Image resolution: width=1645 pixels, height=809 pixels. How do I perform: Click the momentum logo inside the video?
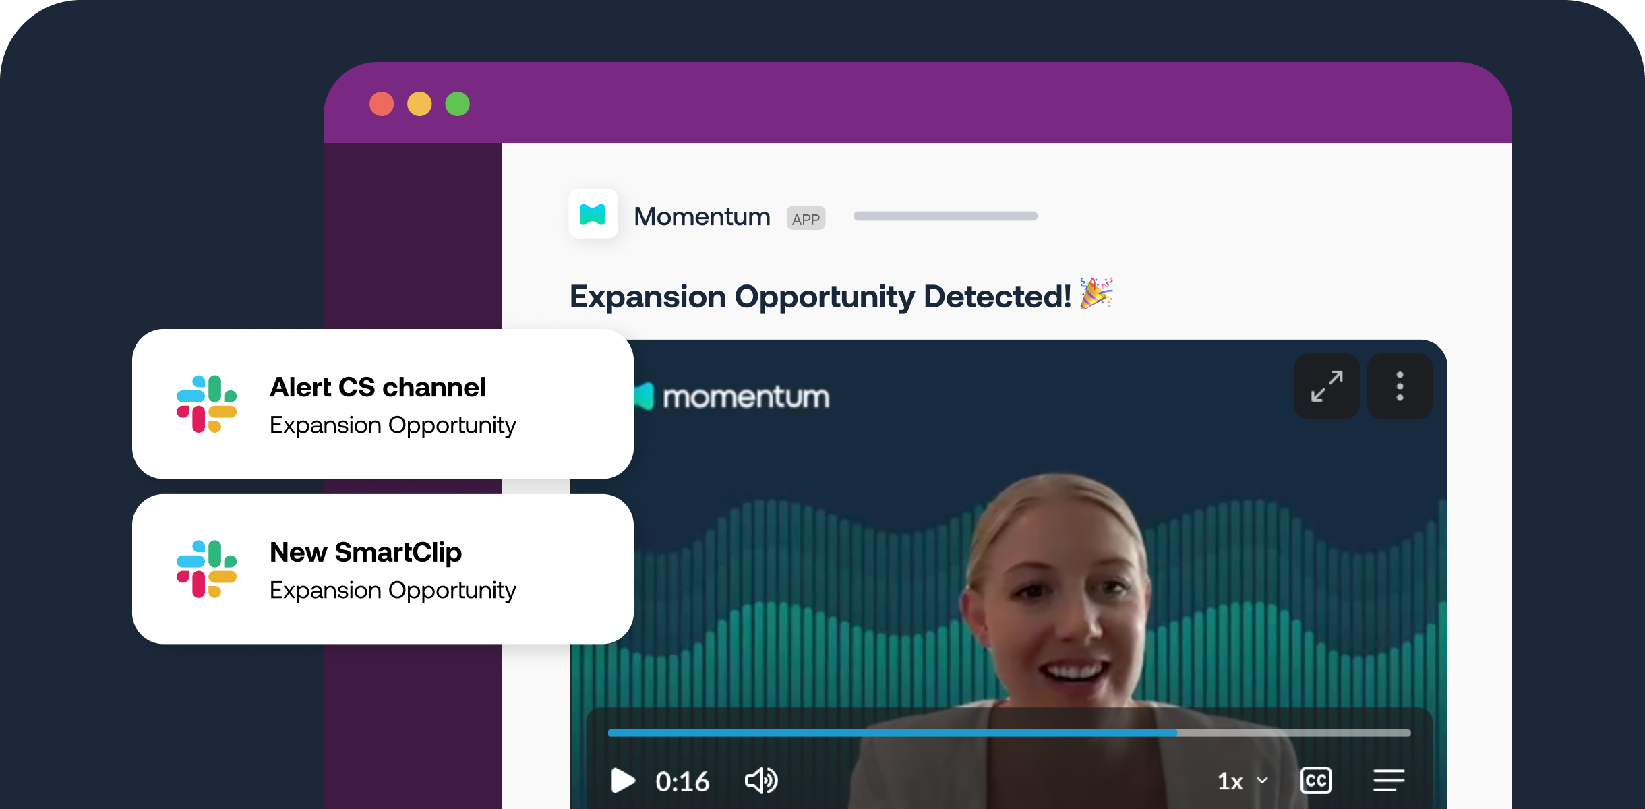pyautogui.click(x=731, y=396)
